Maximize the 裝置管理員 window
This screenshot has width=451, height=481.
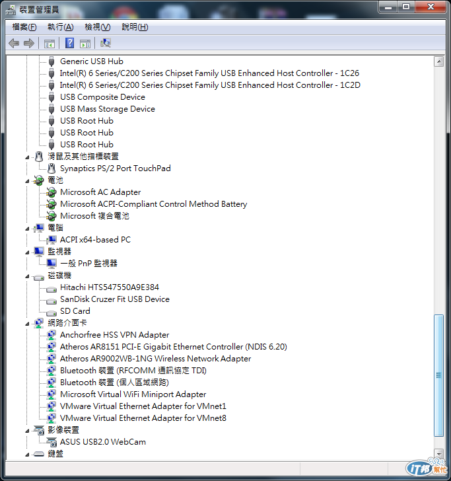pos(406,7)
